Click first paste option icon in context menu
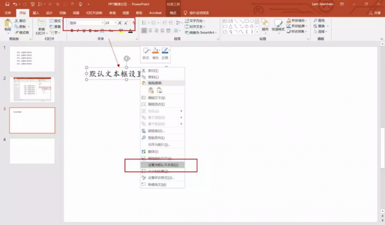Viewport: 385px width, 225px height. coord(151,90)
